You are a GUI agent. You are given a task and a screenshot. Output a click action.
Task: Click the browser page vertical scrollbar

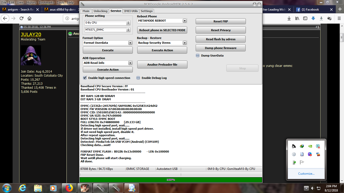click(342, 38)
